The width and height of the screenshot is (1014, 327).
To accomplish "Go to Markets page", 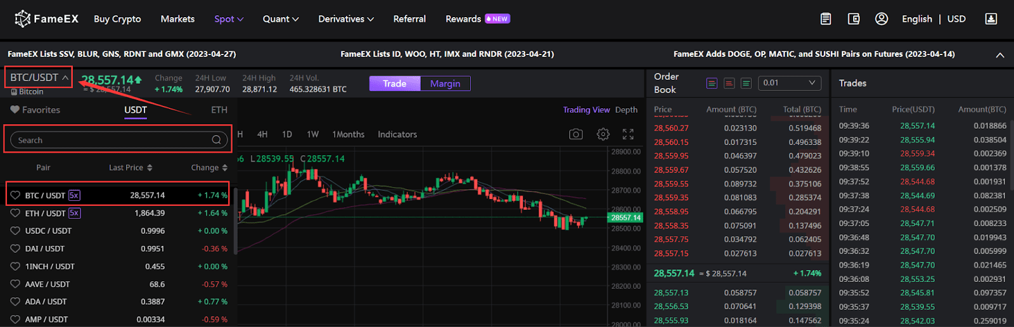I will point(177,19).
